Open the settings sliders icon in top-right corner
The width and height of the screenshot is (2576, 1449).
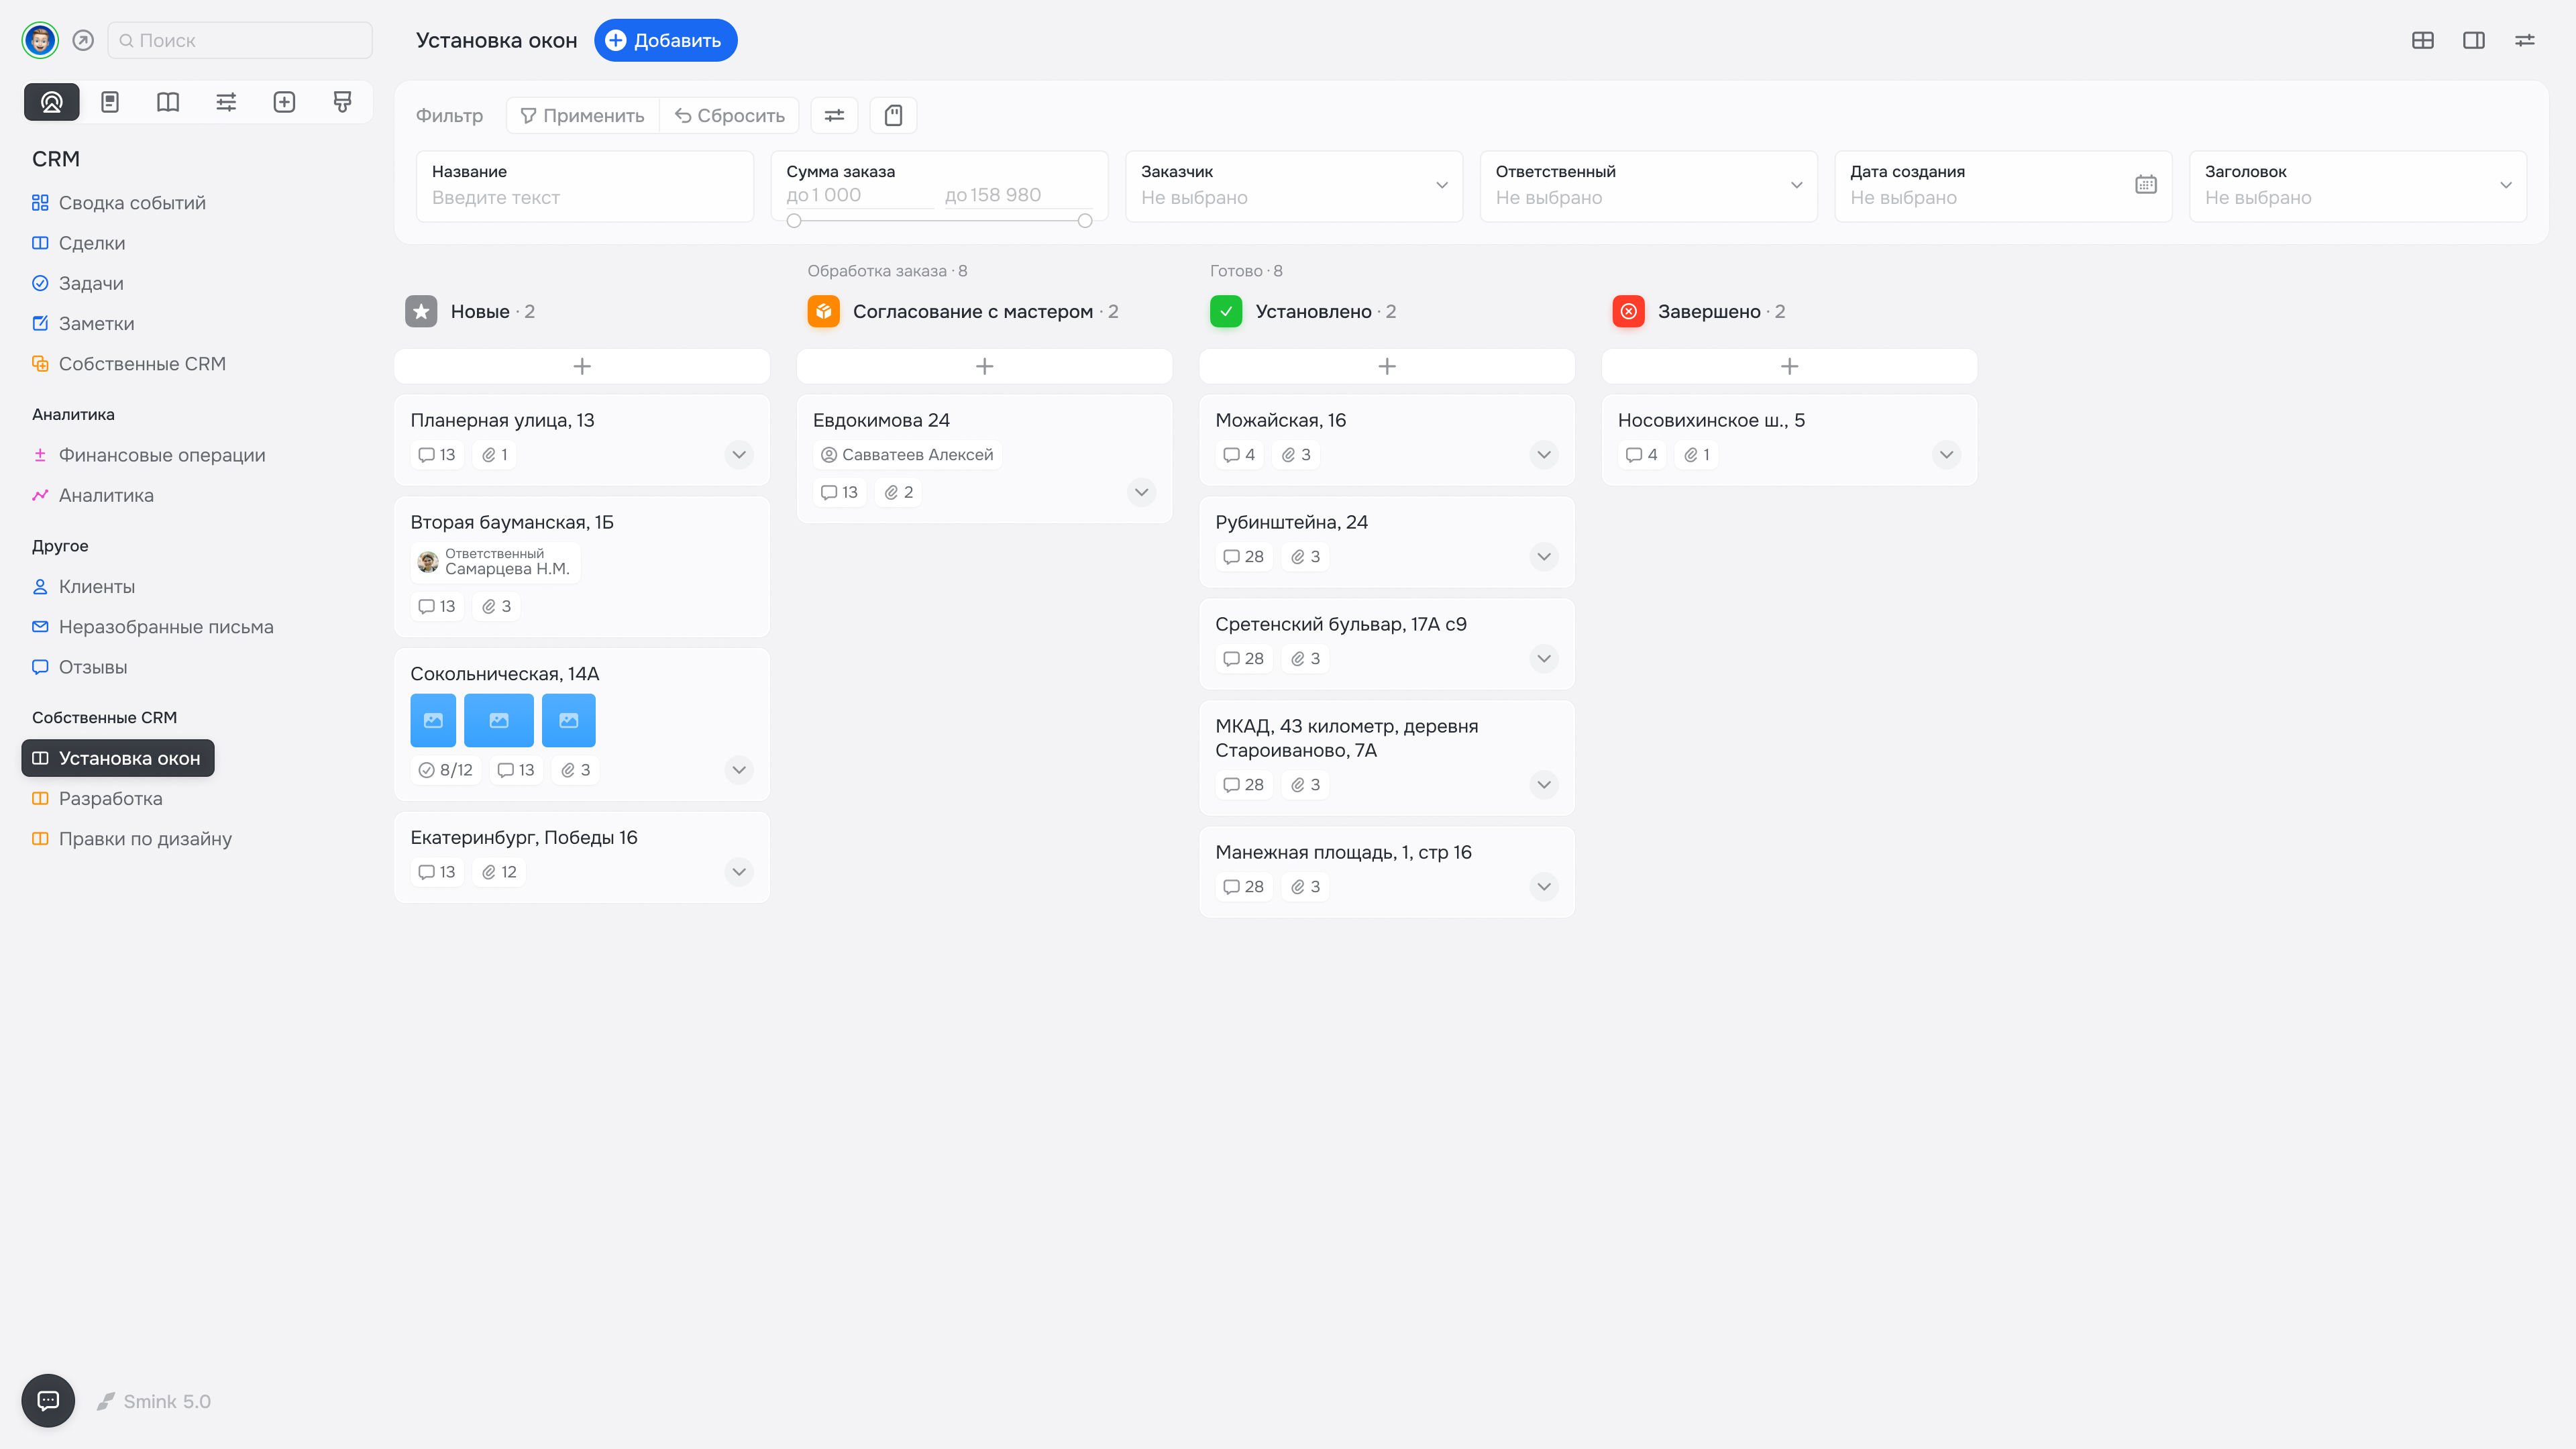(2524, 40)
